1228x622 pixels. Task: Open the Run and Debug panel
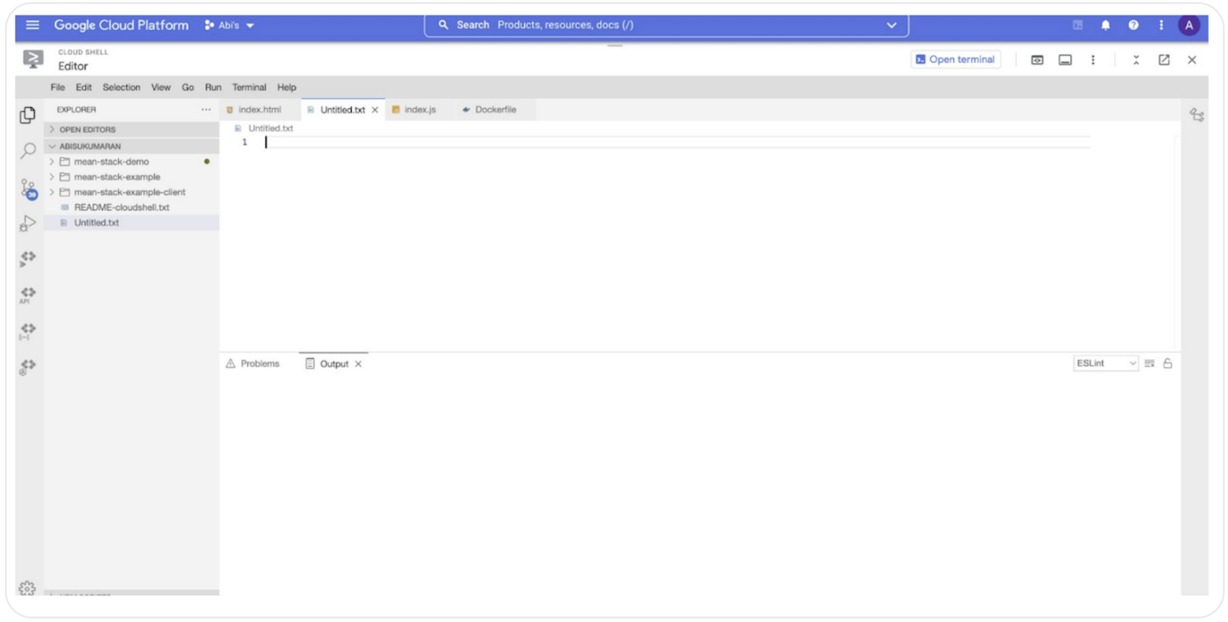(x=28, y=223)
